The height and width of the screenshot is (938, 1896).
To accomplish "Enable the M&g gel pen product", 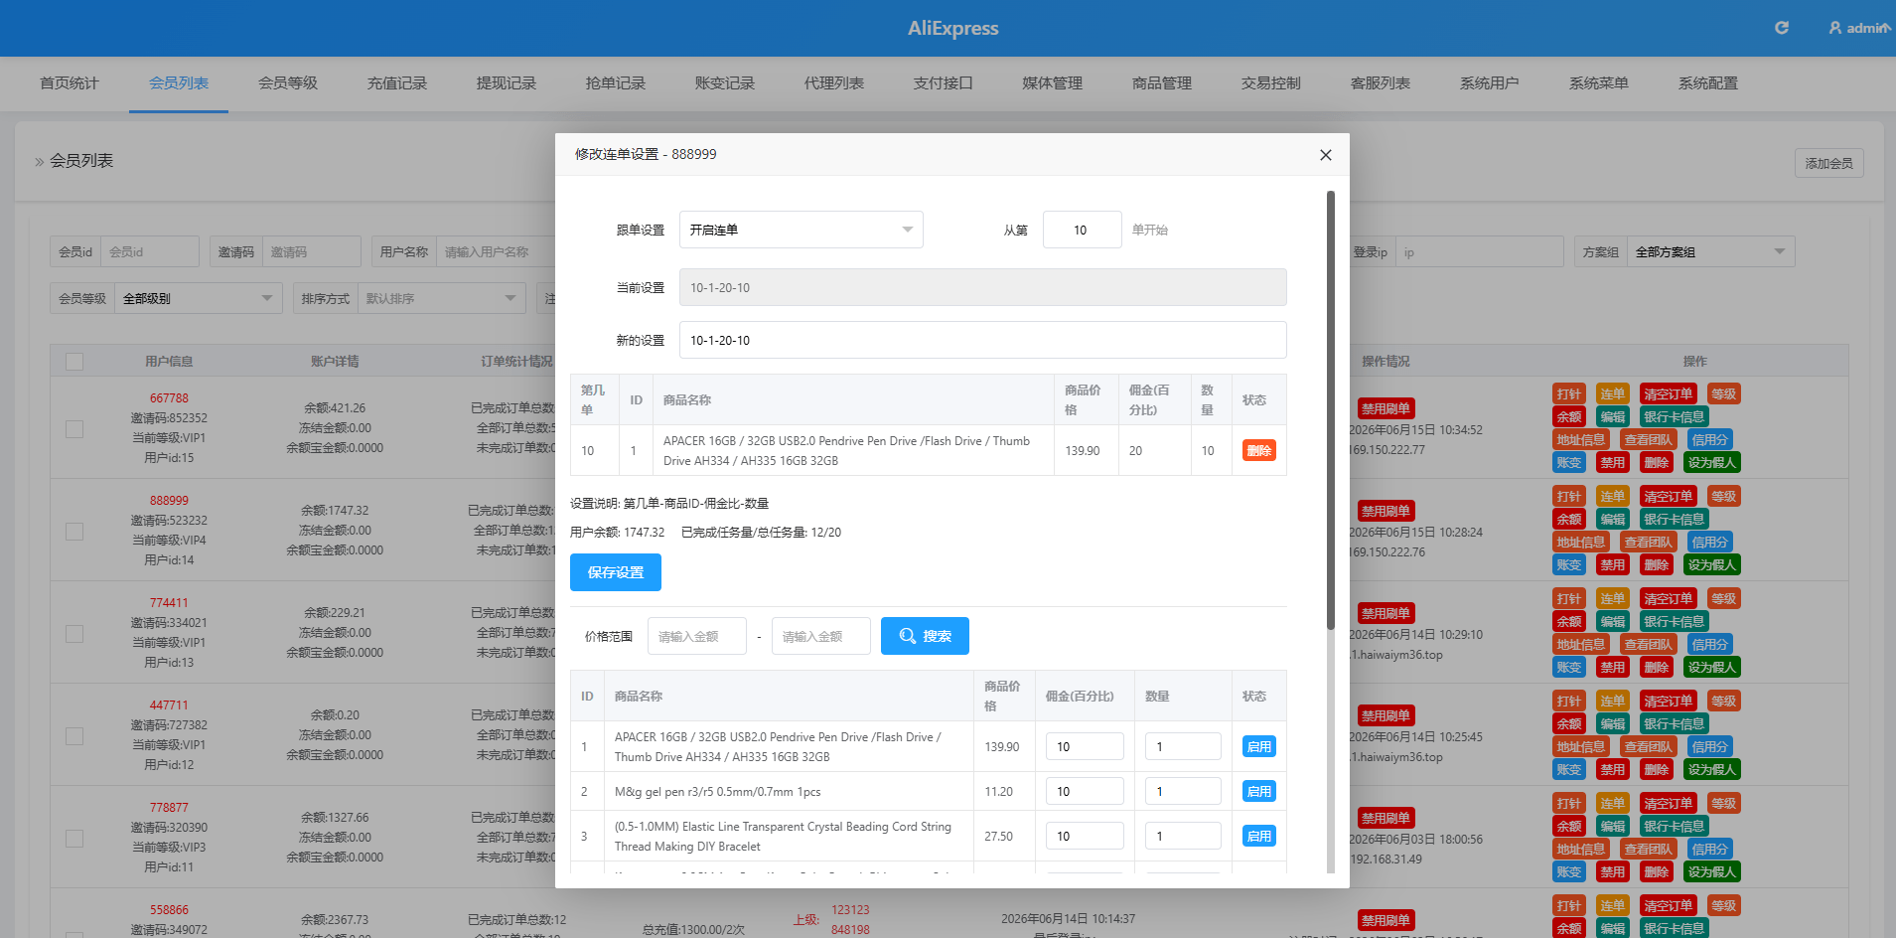I will [x=1259, y=791].
